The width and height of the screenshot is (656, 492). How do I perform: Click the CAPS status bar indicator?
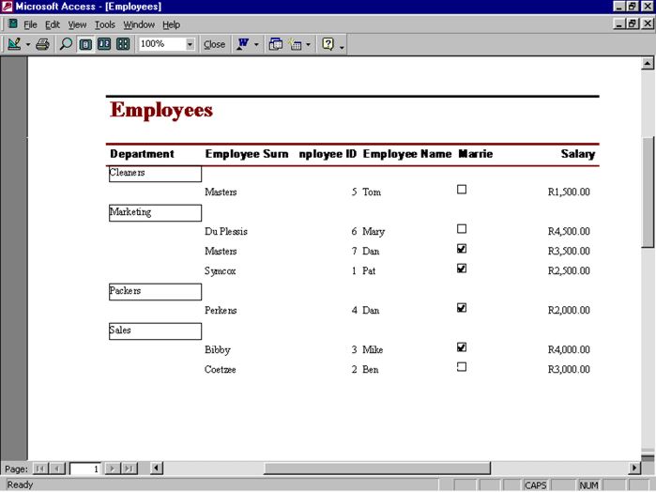pos(536,485)
